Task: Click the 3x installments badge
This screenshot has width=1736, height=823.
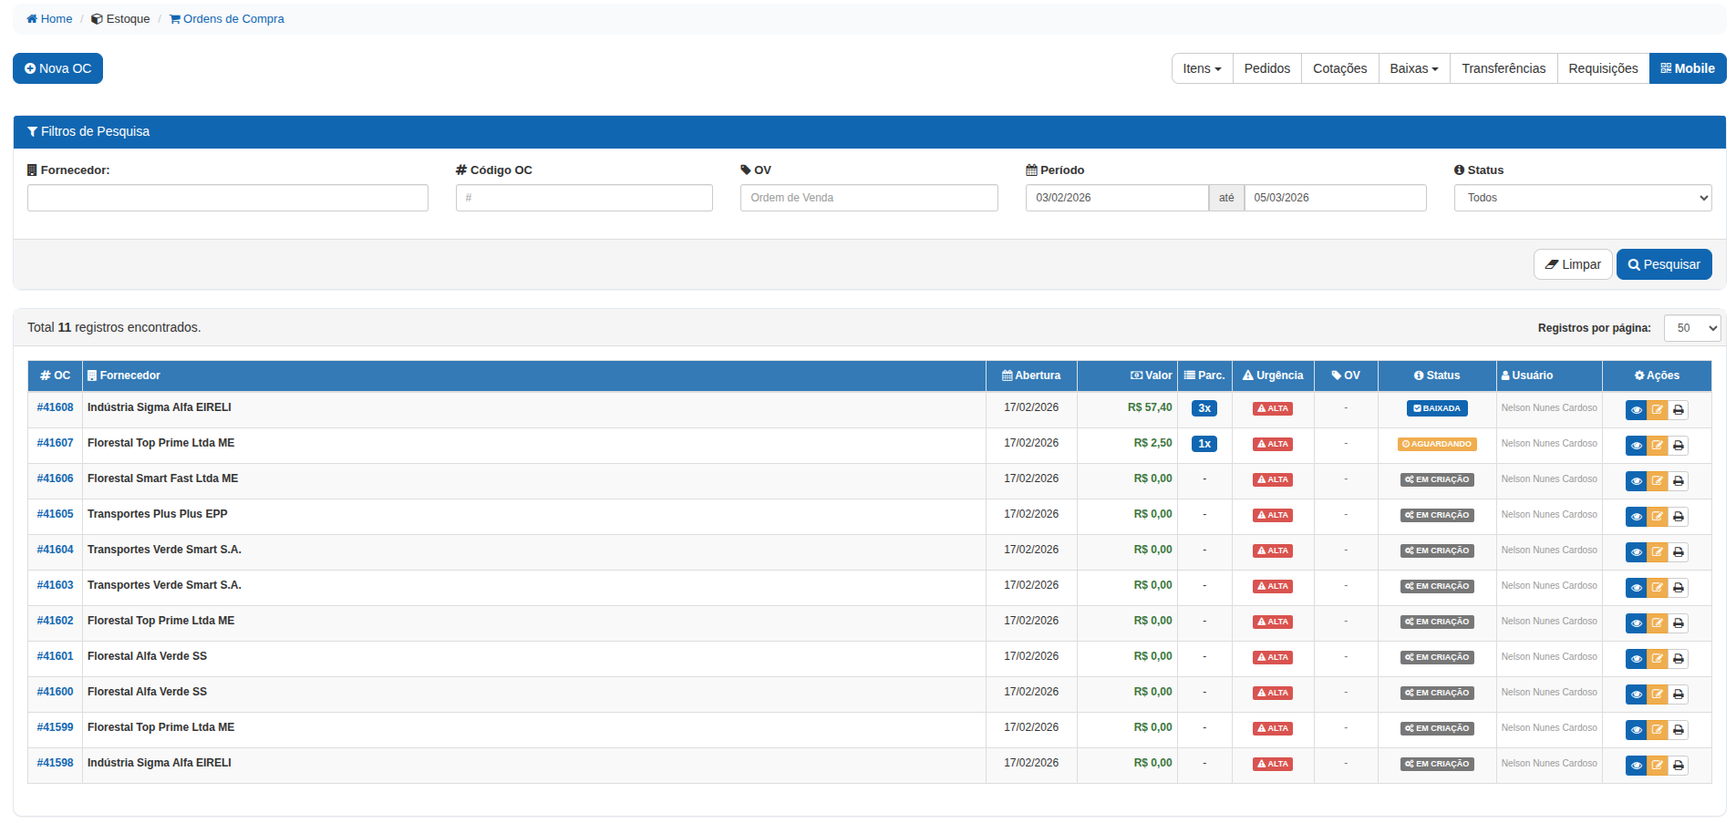Action: click(1204, 408)
